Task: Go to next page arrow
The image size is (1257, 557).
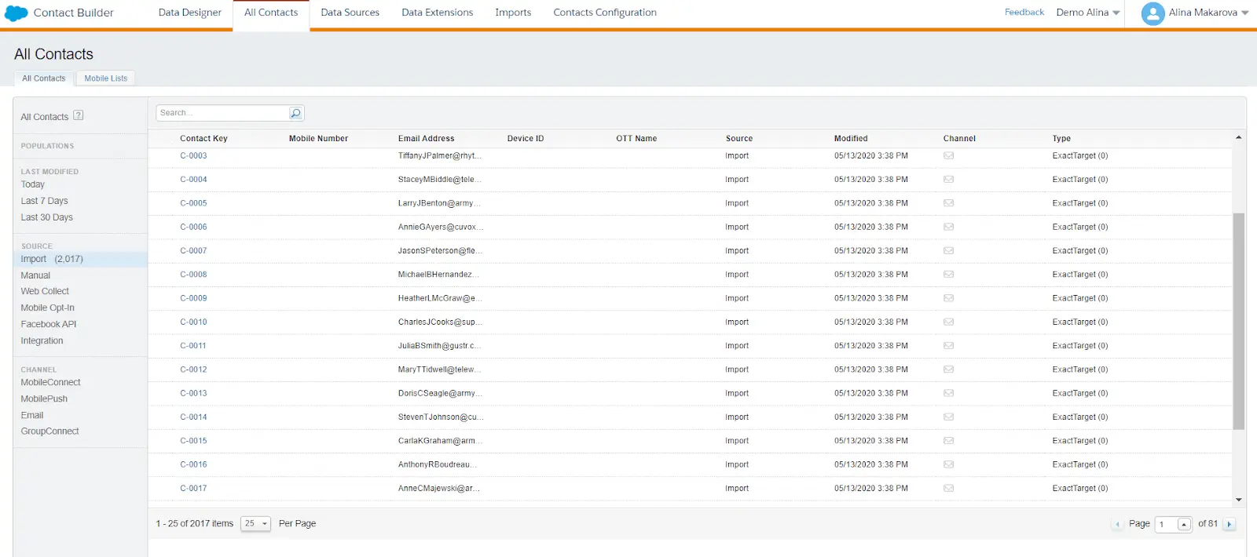Action: click(x=1230, y=524)
